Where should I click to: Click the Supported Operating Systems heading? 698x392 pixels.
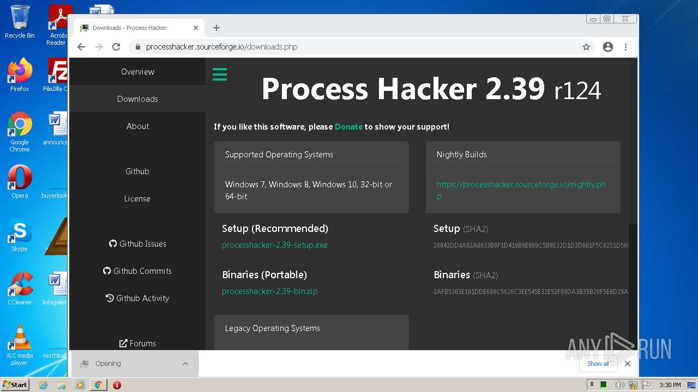[279, 155]
